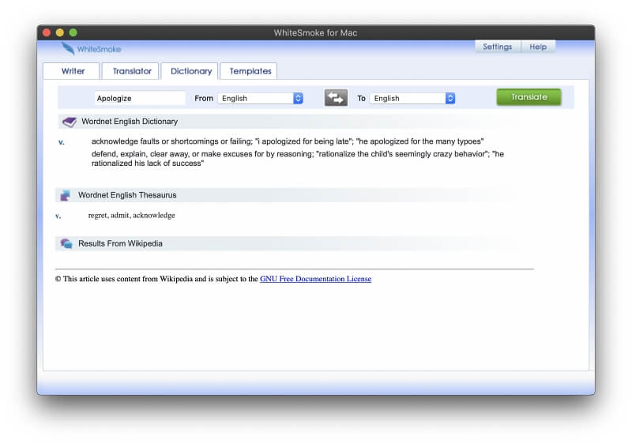Click the synonyms 'regret, admit, acknowledge'
The image size is (632, 444).
(x=131, y=215)
